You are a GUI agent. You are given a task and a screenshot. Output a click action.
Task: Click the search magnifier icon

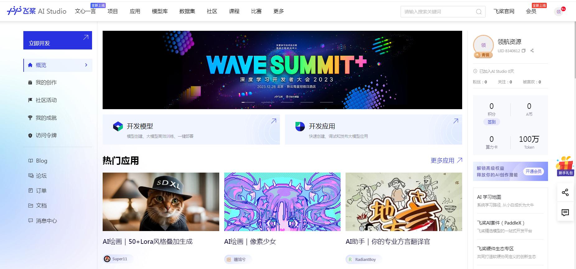tap(479, 12)
